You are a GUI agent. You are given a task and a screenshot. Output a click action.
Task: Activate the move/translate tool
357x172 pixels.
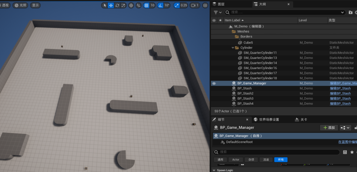[111, 6]
